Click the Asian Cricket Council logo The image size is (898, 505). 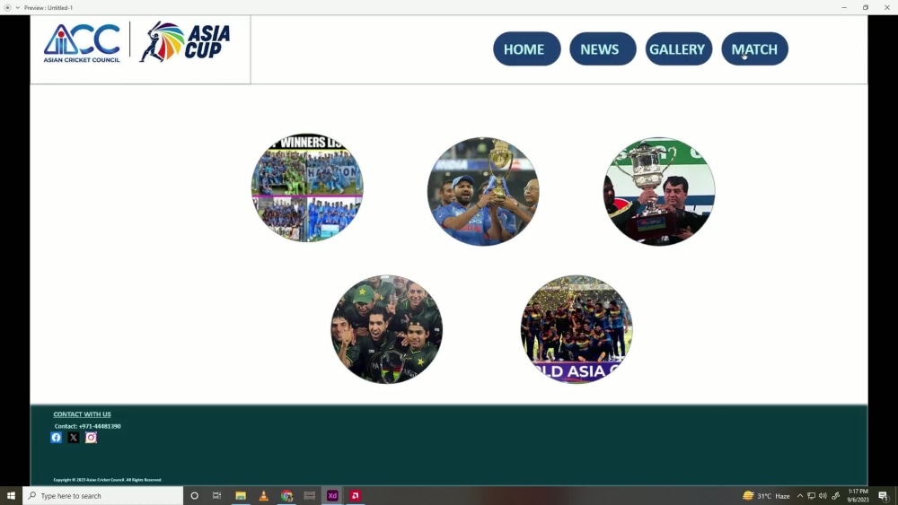pyautogui.click(x=82, y=43)
